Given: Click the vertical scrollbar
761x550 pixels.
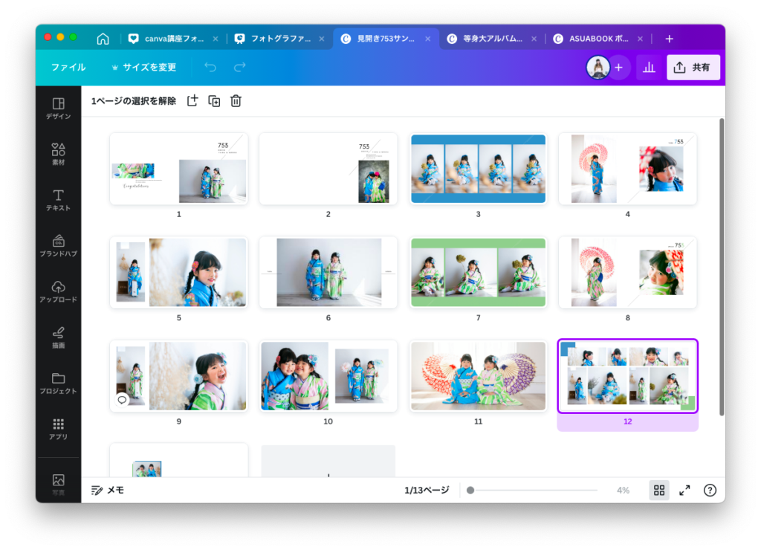Looking at the screenshot, I should pyautogui.click(x=722, y=267).
